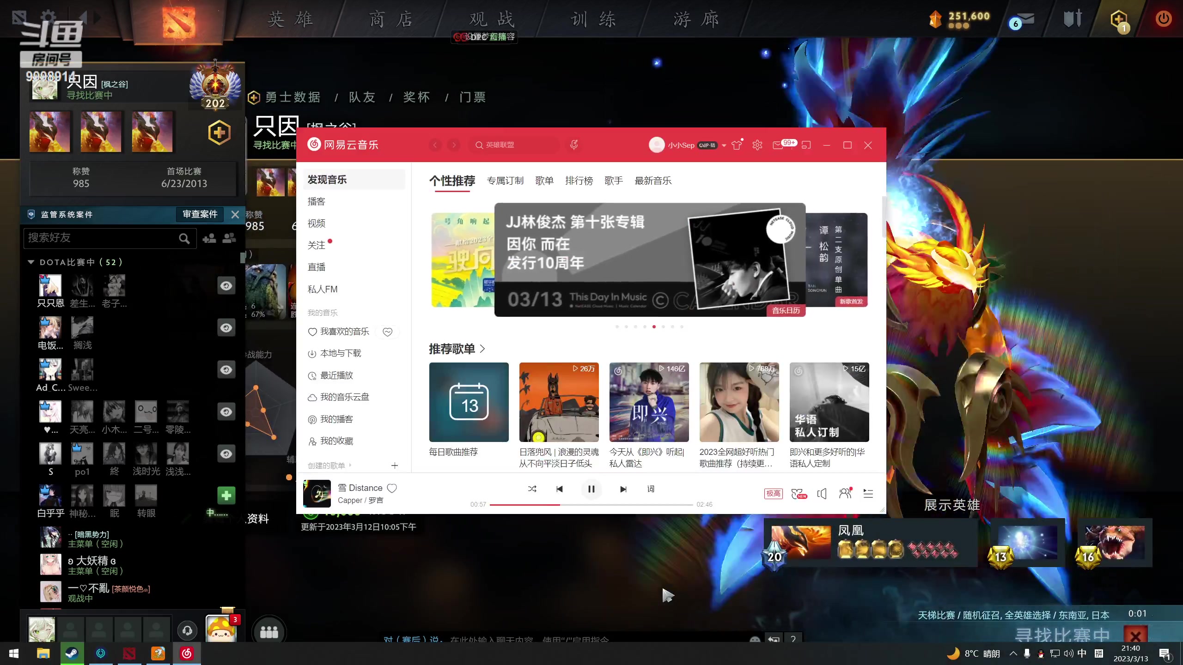Open the NetEase Music messages mail icon

tap(778, 145)
